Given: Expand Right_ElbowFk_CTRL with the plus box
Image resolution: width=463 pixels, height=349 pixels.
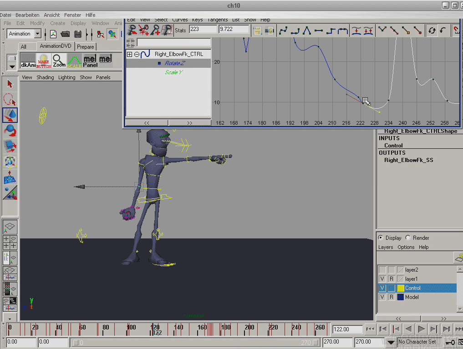Looking at the screenshot, I should [129, 54].
